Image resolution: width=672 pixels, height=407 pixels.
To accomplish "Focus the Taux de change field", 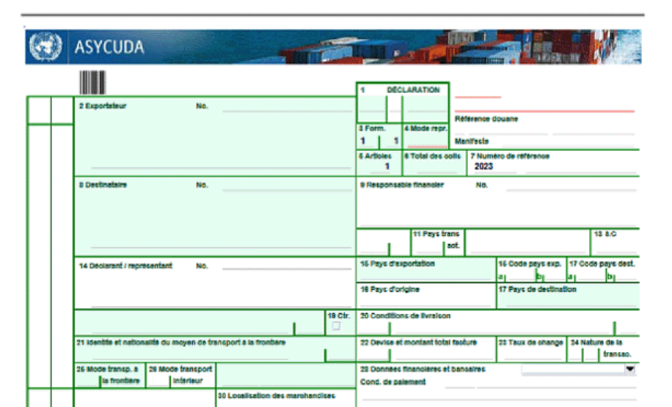I will [x=531, y=354].
